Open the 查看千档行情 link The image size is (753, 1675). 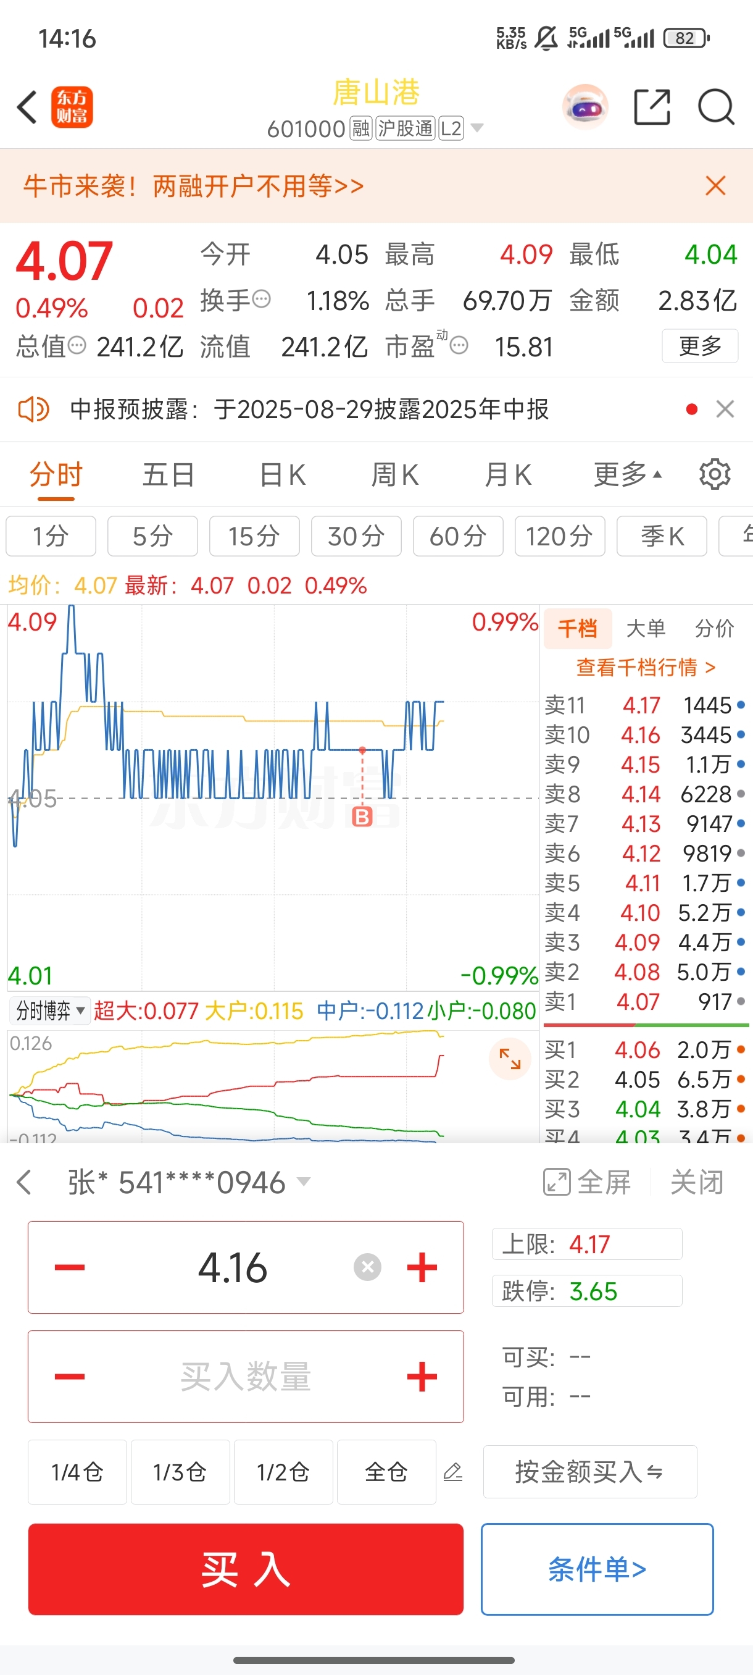[x=646, y=667]
